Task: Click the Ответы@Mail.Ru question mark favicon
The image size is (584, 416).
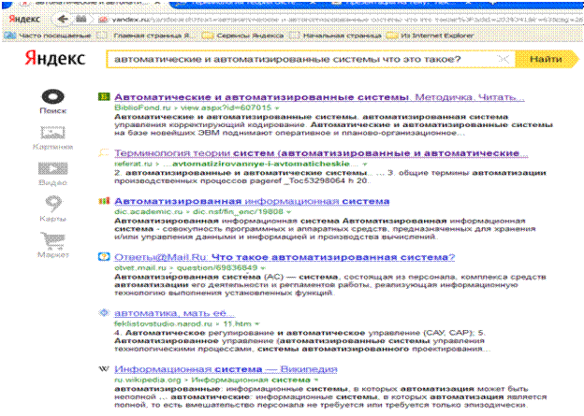Action: [x=104, y=257]
